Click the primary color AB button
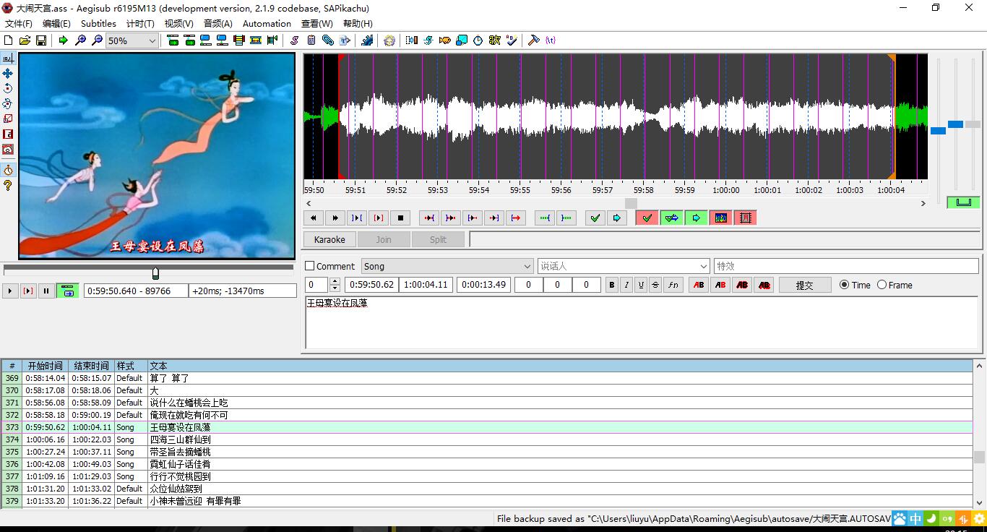Screen dimensions: 987x532 pyautogui.click(x=699, y=285)
